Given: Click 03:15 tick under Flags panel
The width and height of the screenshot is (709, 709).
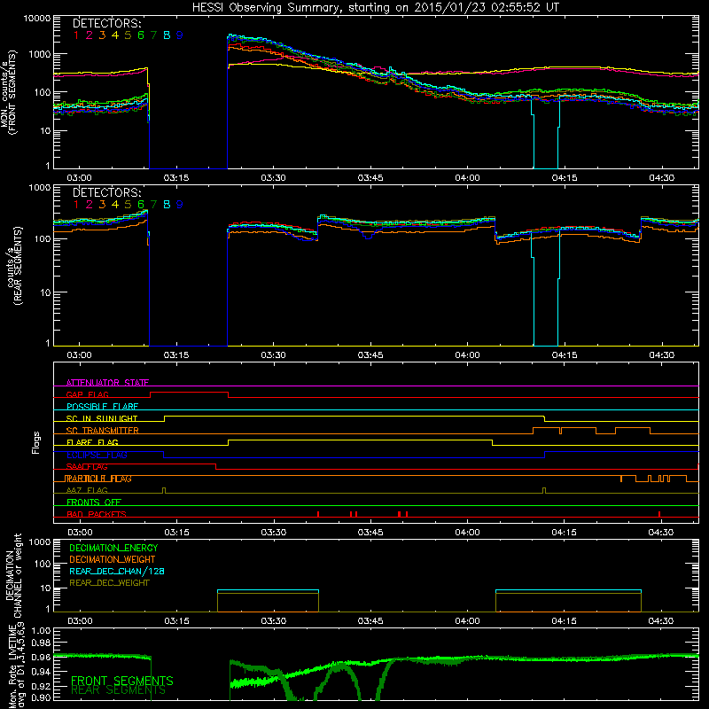Looking at the screenshot, I should coord(176,533).
